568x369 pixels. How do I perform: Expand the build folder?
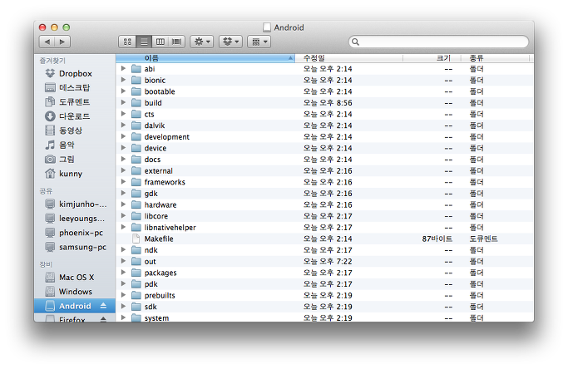123,102
